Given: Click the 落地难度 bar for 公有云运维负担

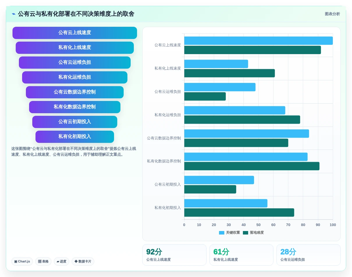Looking at the screenshot, I should (x=205, y=96).
